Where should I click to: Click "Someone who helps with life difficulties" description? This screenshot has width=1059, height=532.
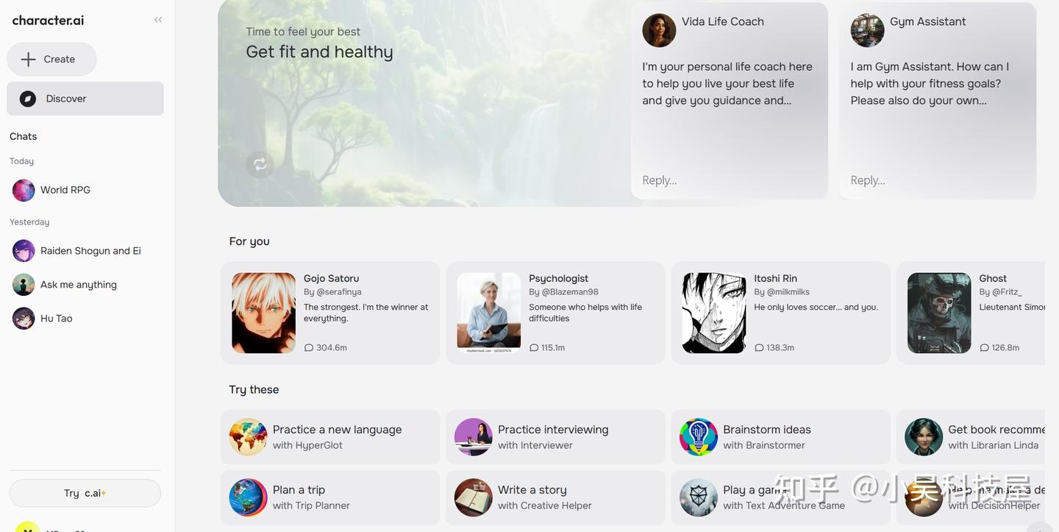pyautogui.click(x=585, y=313)
